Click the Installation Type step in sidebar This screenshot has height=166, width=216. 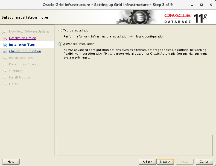(x=22, y=45)
